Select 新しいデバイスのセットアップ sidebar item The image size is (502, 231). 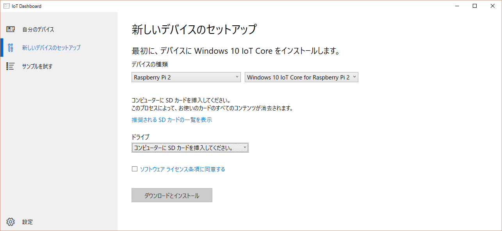tap(51, 48)
